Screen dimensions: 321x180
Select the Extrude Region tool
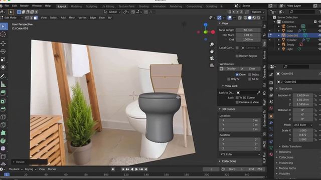pos(4,101)
